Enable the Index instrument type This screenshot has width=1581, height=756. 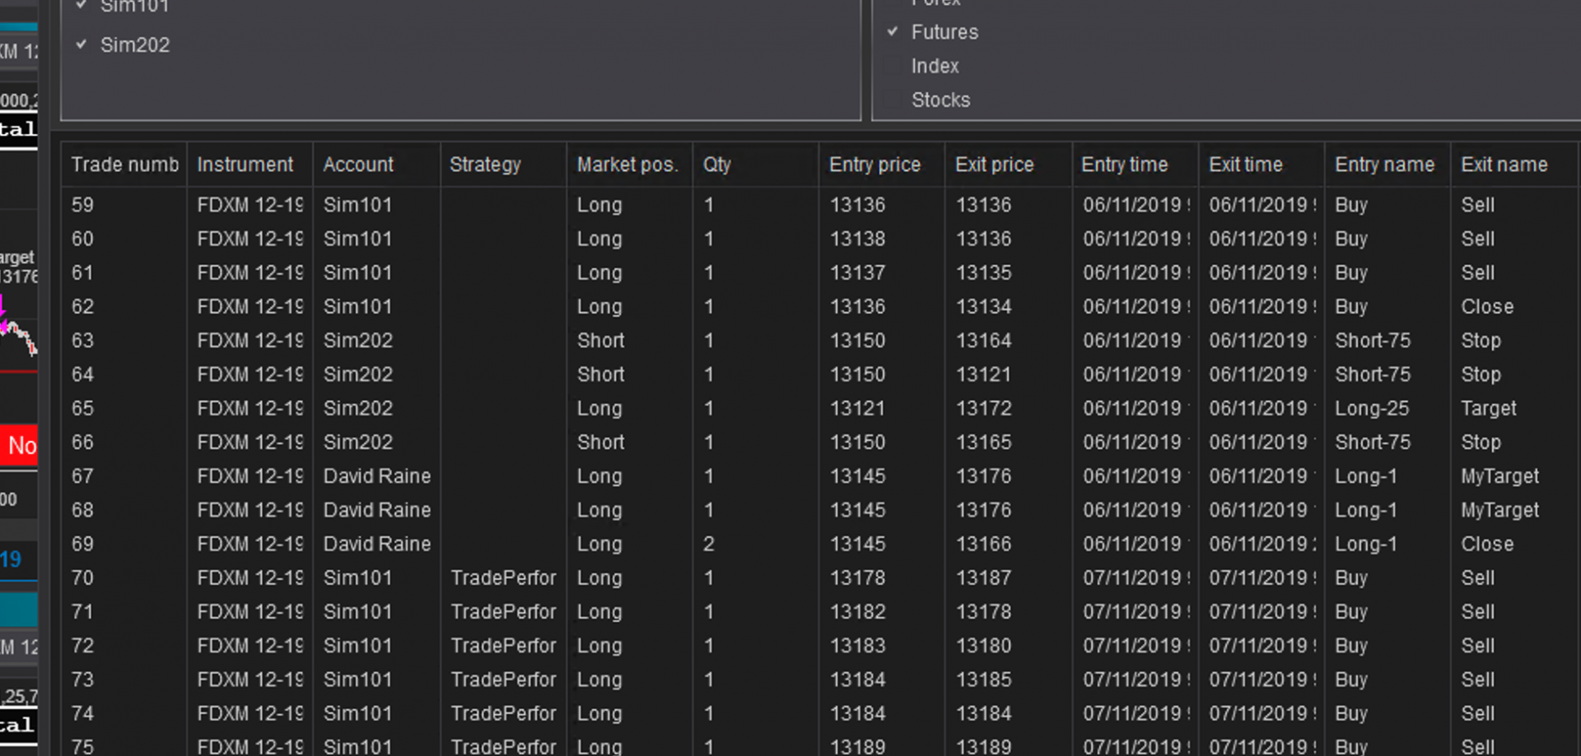(x=893, y=66)
